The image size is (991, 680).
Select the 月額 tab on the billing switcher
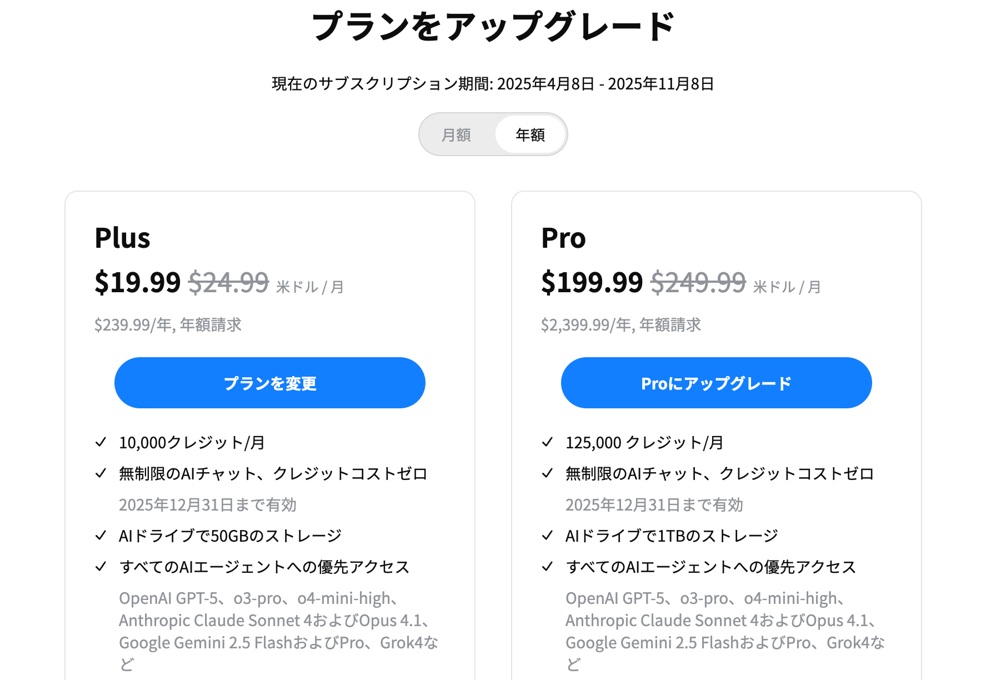click(457, 134)
